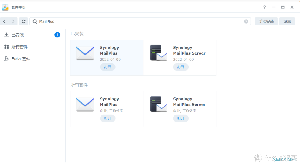Click the 已安装 section heading
Viewport: 300px width, 165px height.
77,34
